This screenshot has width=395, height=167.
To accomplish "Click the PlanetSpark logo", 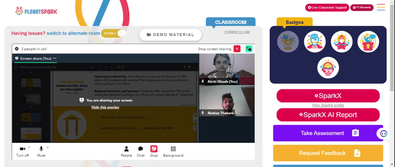I will [36, 11].
